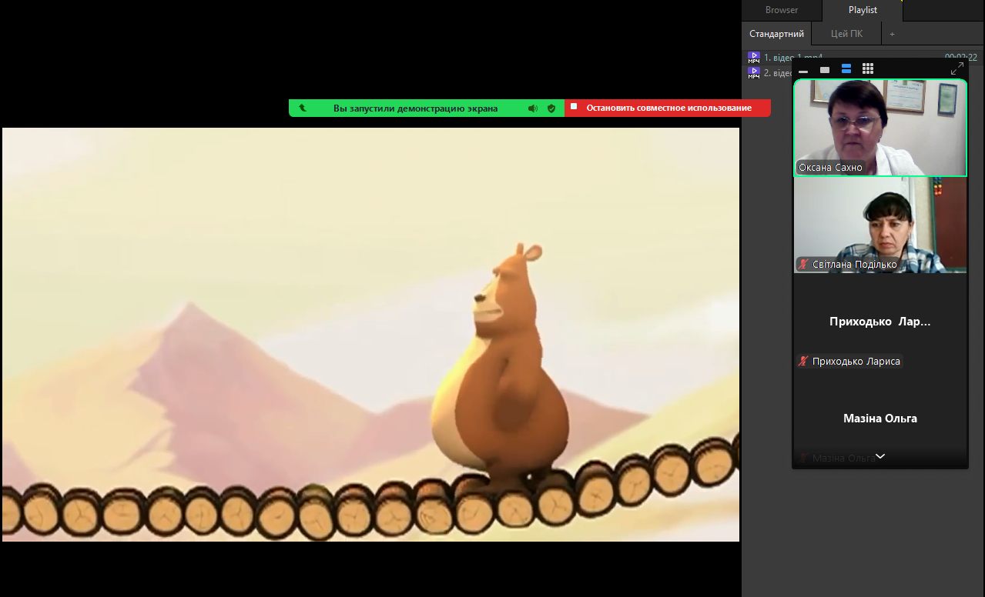Switch to grid gallery view icon
Image resolution: width=985 pixels, height=597 pixels.
pyautogui.click(x=868, y=69)
